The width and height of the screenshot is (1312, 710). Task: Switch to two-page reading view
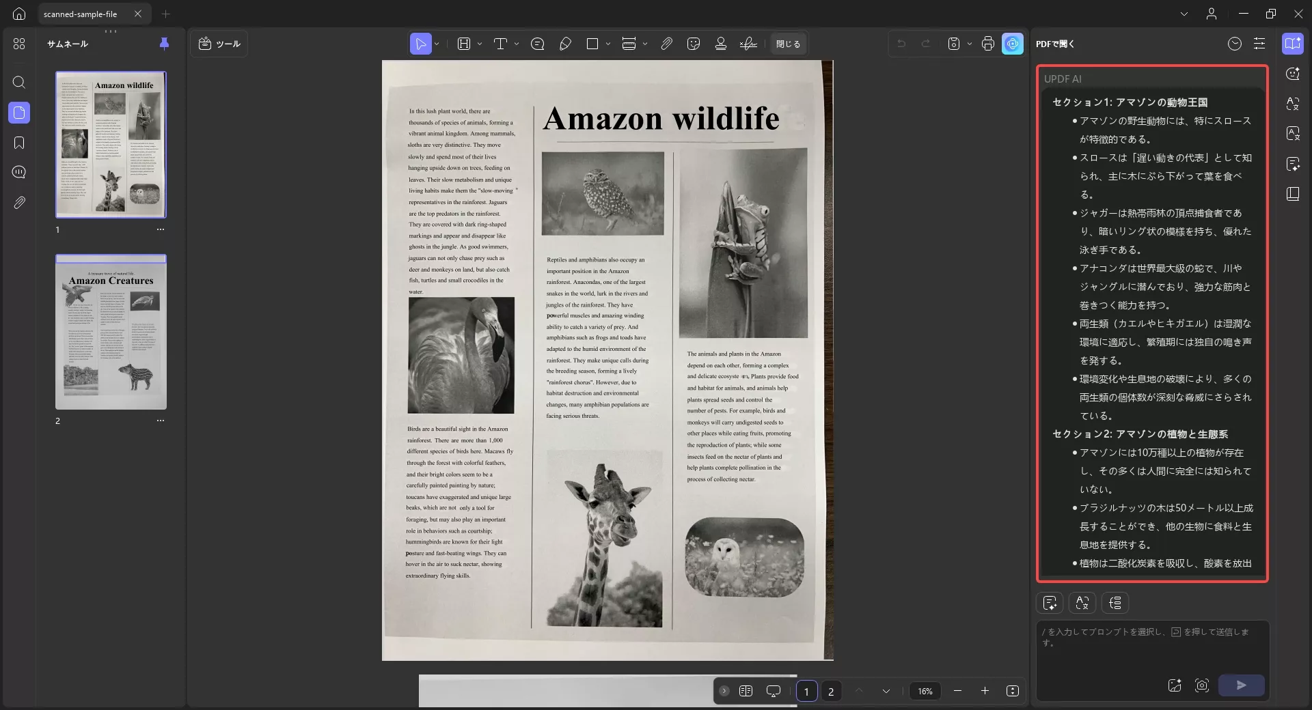(746, 691)
